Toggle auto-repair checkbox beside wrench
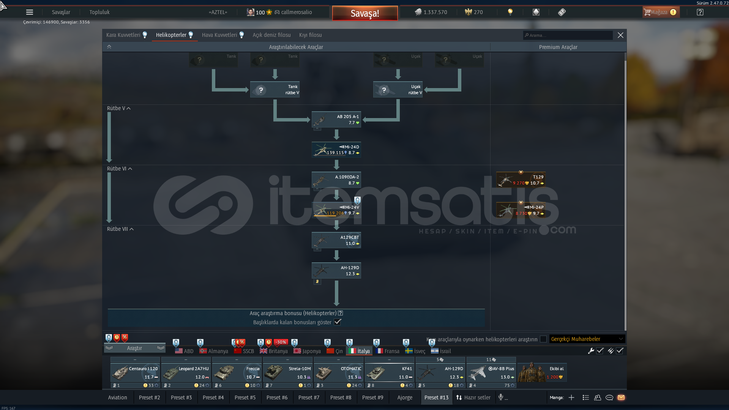The width and height of the screenshot is (729, 410). click(600, 351)
